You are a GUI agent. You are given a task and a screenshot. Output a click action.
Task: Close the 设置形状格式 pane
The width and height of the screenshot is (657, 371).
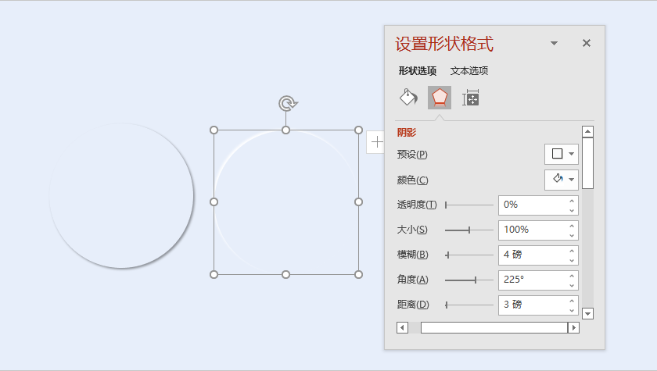pyautogui.click(x=587, y=44)
